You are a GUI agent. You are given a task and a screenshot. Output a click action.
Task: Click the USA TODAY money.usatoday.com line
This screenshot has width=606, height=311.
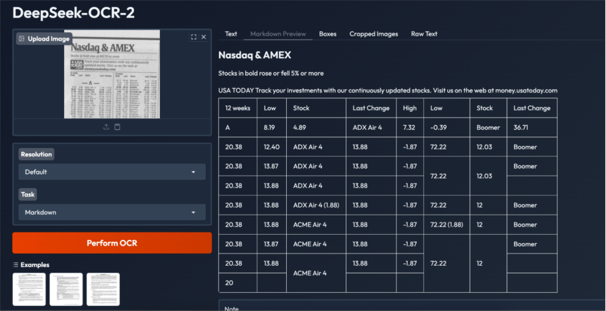[388, 91]
